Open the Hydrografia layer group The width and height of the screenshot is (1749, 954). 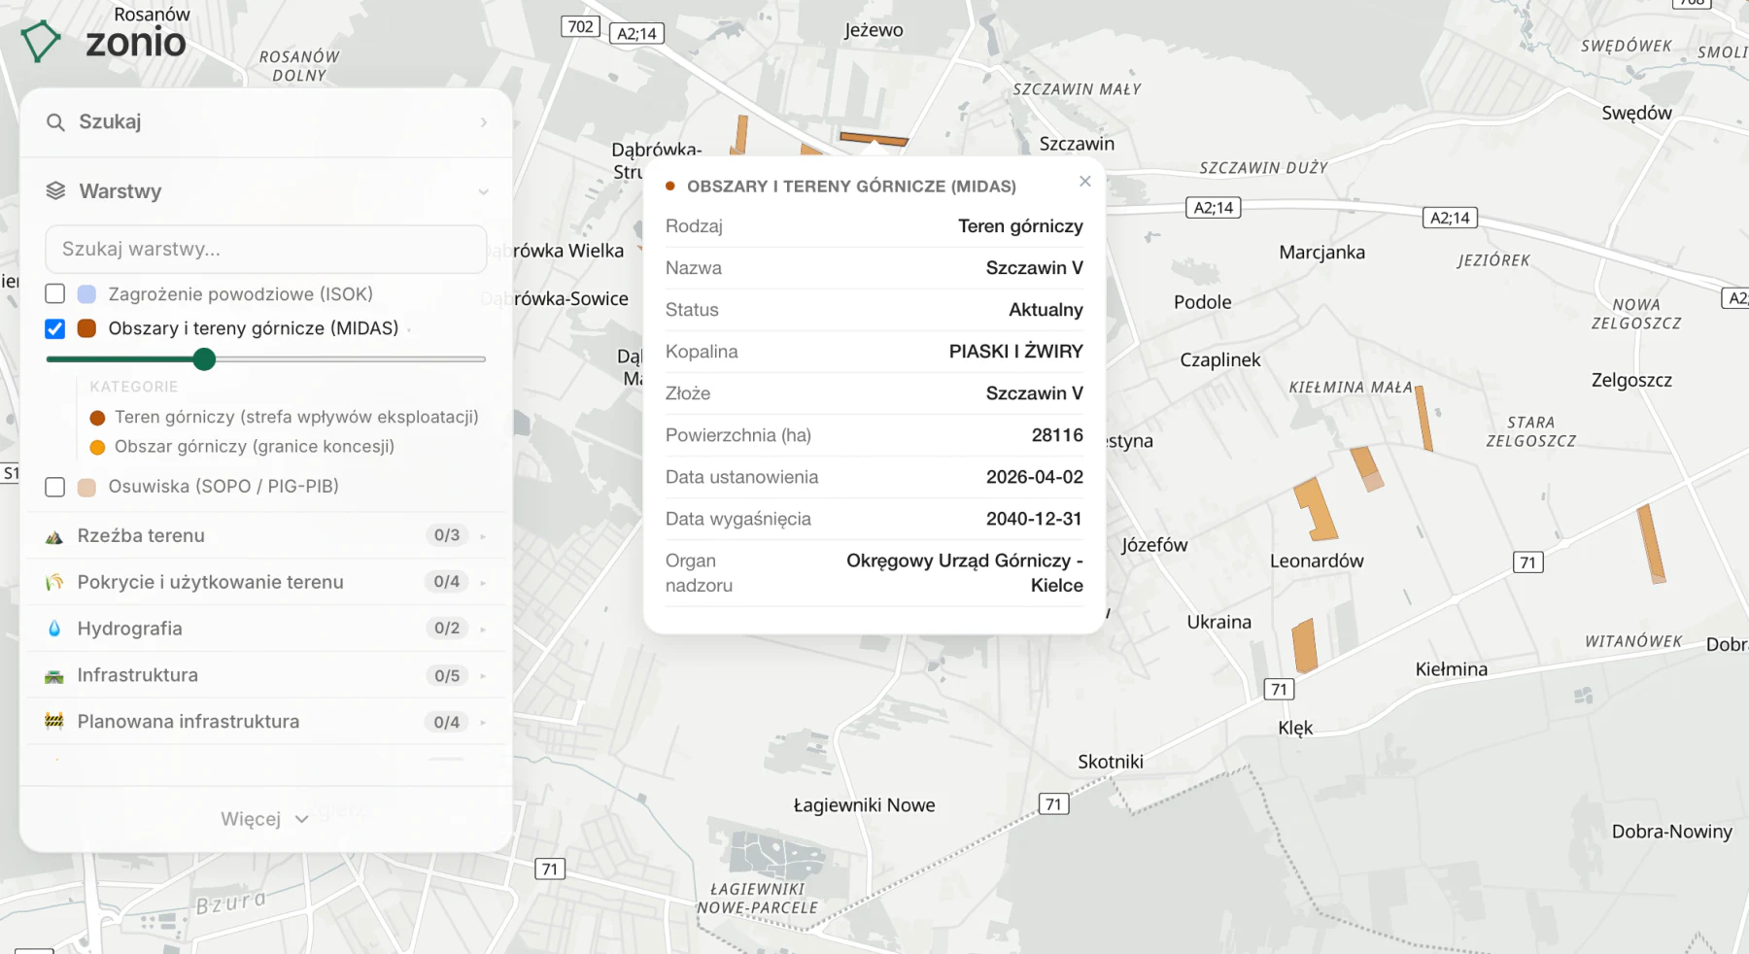(265, 629)
